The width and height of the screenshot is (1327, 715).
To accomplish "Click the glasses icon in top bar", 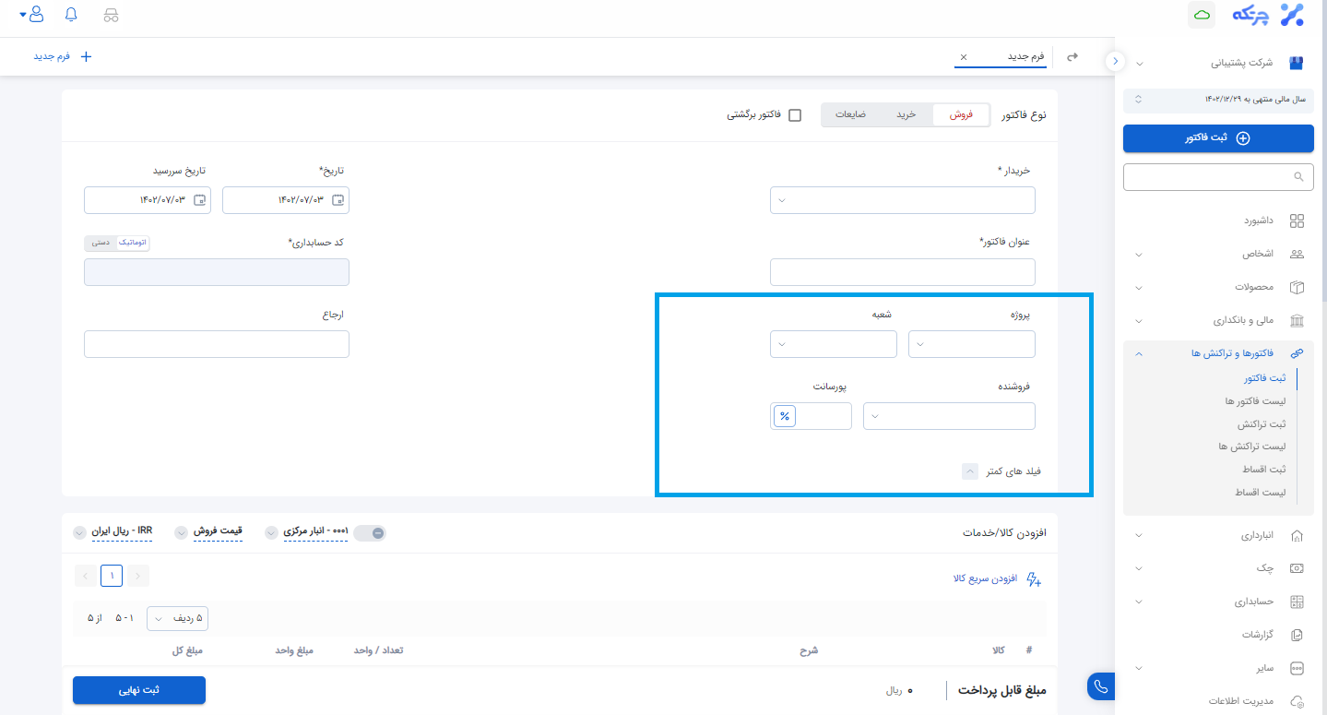I will click(111, 15).
